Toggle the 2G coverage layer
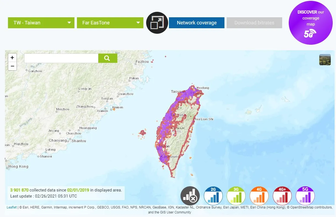 tap(213, 196)
